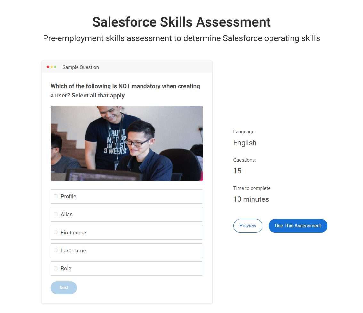Viewport: 363px width, 313px height.
Task: Click the 15 questions count
Action: coord(237,171)
